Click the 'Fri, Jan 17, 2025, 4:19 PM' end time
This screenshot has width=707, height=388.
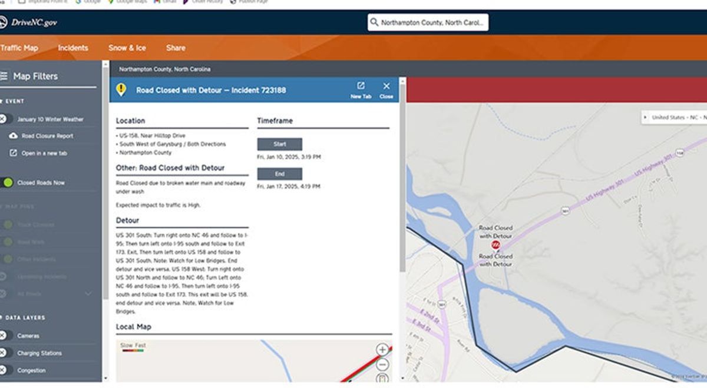click(289, 186)
